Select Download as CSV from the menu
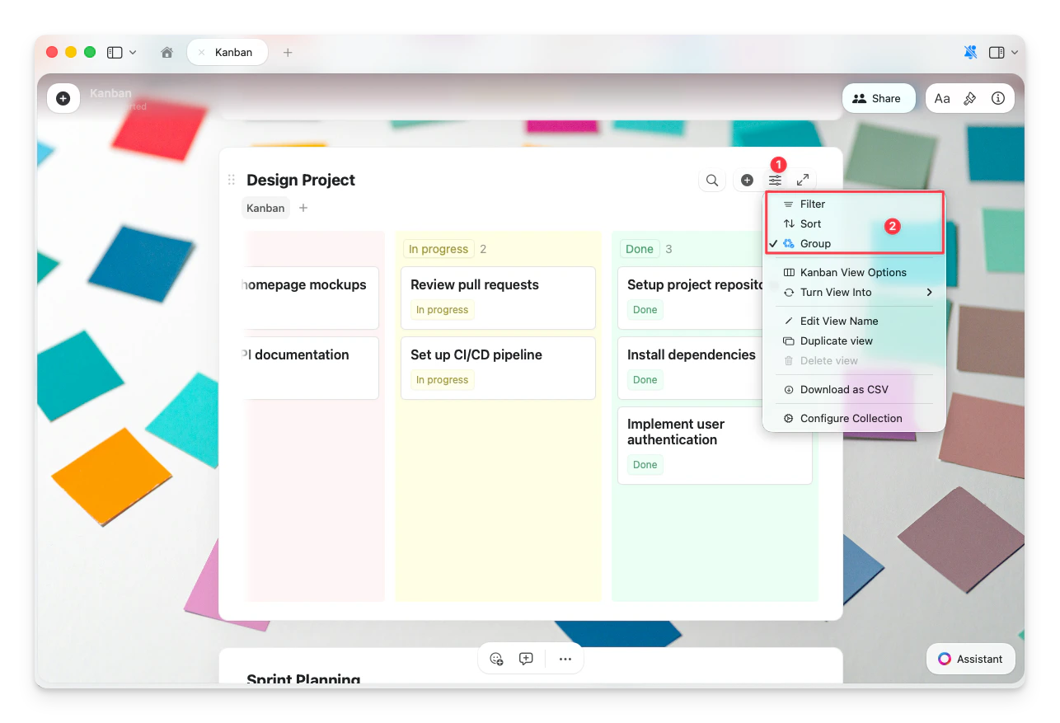The width and height of the screenshot is (1060, 723). click(x=843, y=389)
